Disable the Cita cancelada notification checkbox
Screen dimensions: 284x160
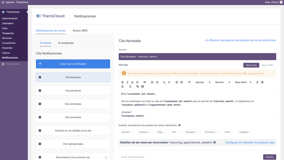(x=40, y=117)
